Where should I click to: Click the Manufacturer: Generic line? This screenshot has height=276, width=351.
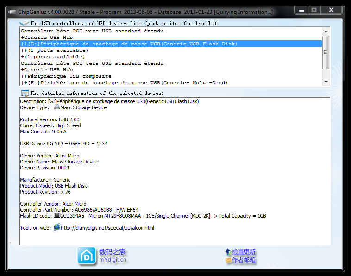pos(45,180)
